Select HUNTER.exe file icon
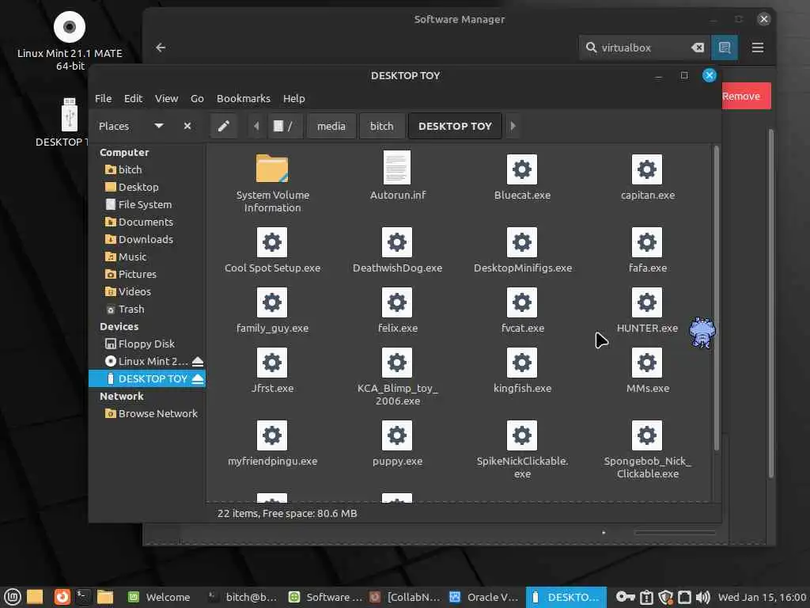This screenshot has height=608, width=810. (x=647, y=302)
